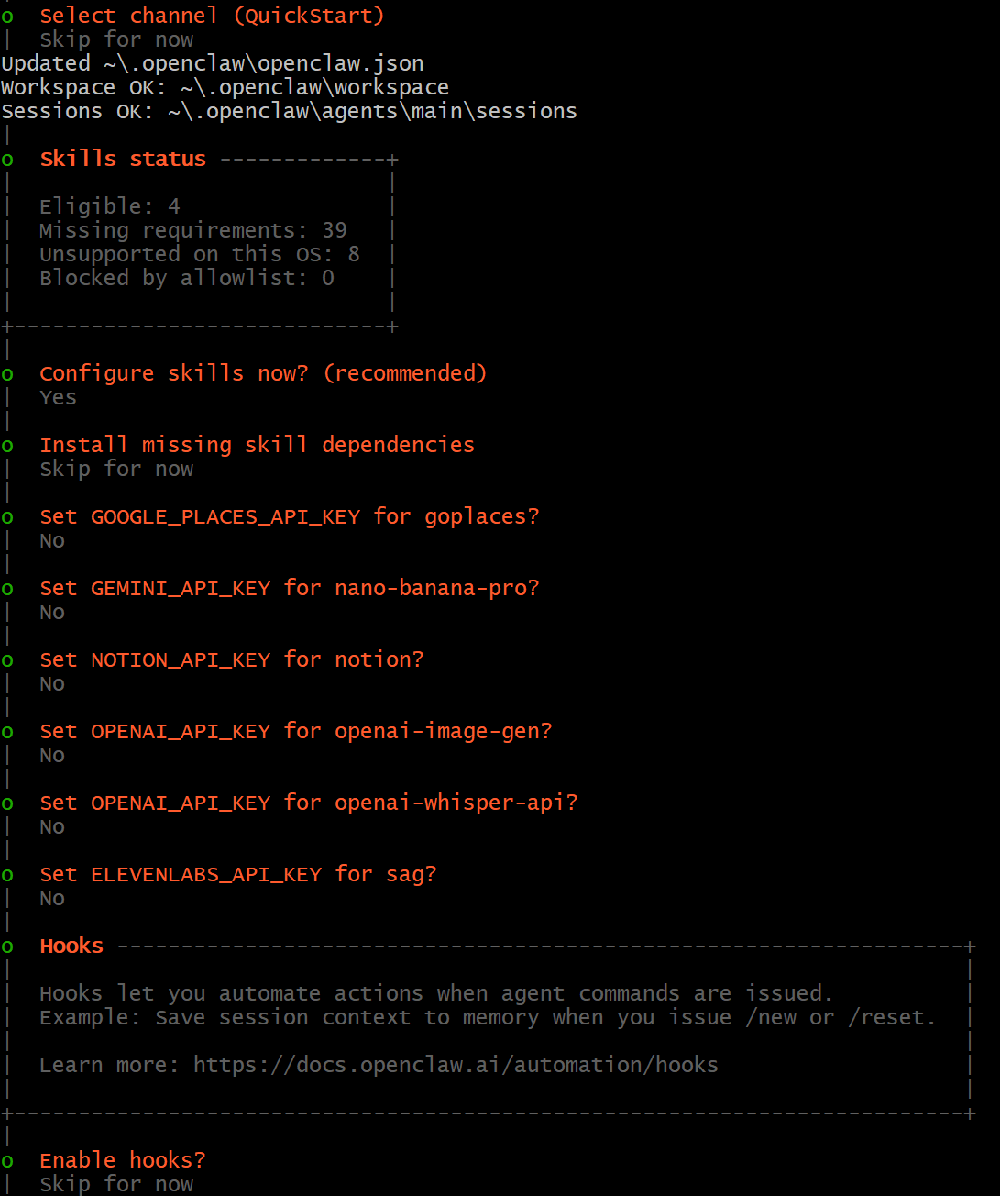
Task: Click the openclaw.json config file path
Action: [x=263, y=63]
